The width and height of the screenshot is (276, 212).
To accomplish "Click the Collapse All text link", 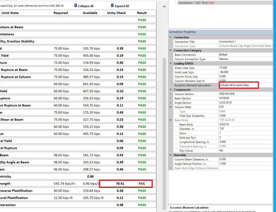I will [x=86, y=6].
